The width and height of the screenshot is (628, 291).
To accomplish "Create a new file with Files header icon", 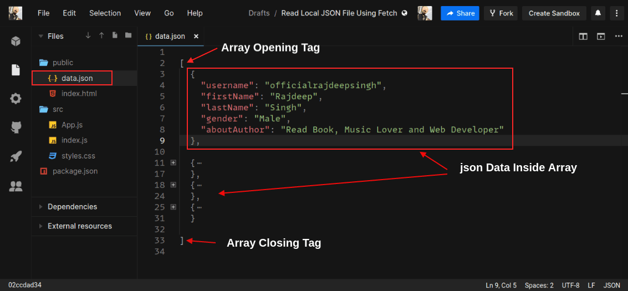I will [115, 35].
